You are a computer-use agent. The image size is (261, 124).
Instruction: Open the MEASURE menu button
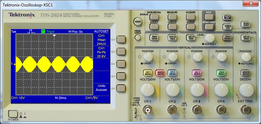pos(172,17)
